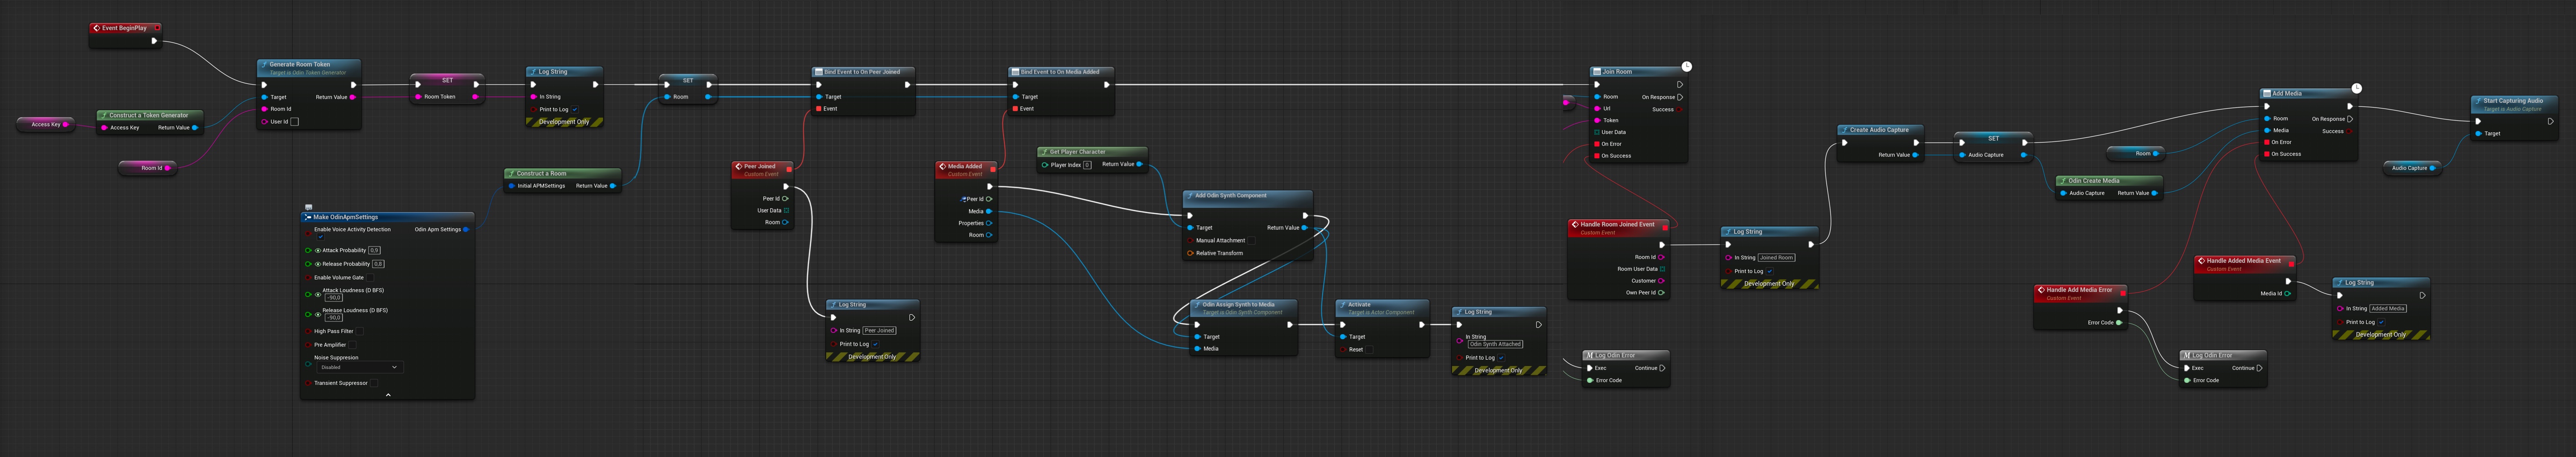Click Error Code pin on Log Odin Error under Join Room
The width and height of the screenshot is (2576, 457).
tap(1589, 380)
